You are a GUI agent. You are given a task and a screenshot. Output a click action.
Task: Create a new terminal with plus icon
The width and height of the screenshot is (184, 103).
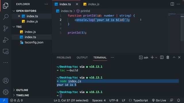tap(152, 58)
